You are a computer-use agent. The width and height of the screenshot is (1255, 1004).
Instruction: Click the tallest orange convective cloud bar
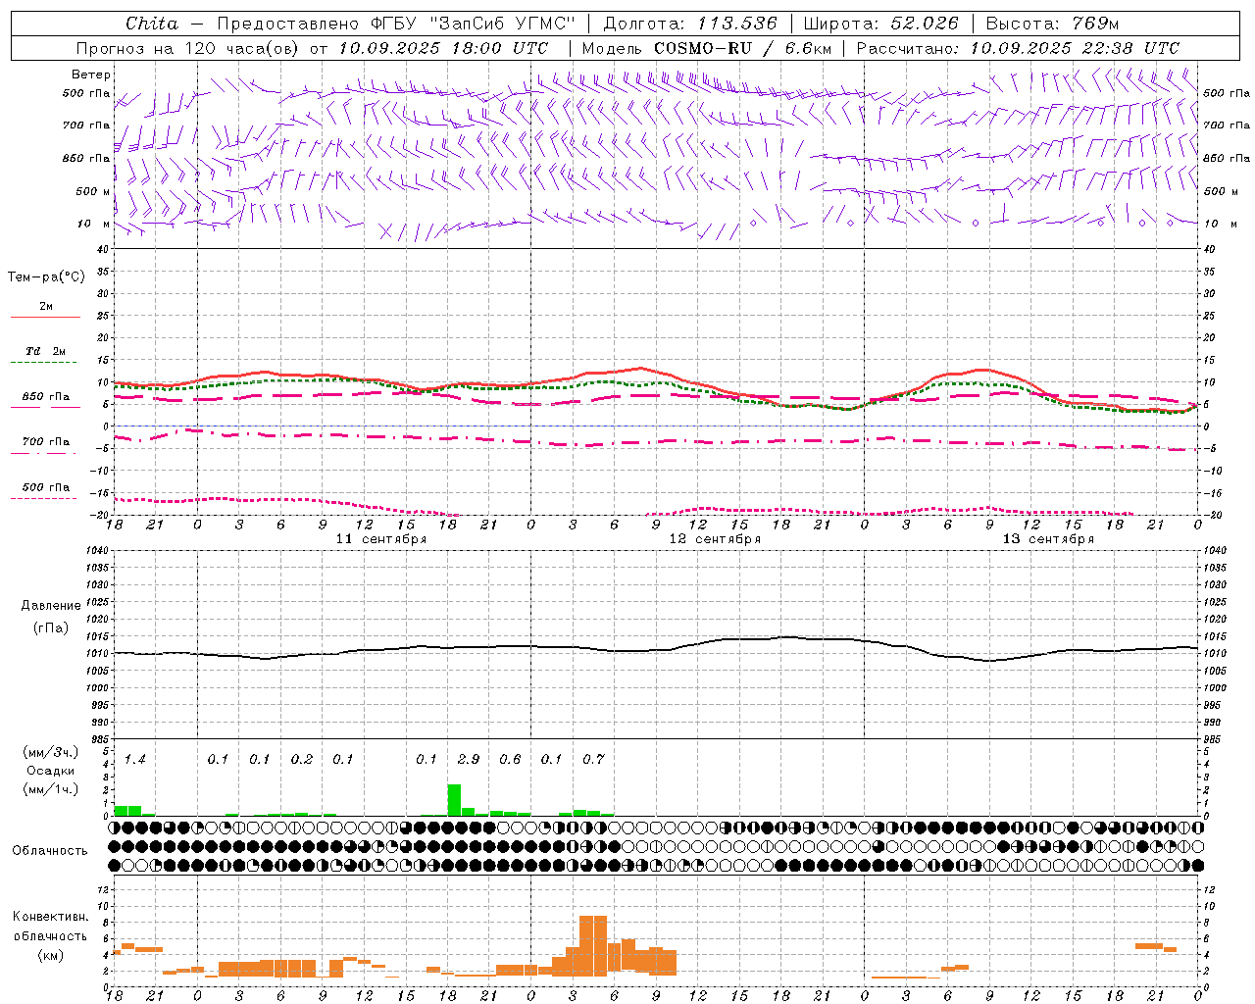pos(593,945)
